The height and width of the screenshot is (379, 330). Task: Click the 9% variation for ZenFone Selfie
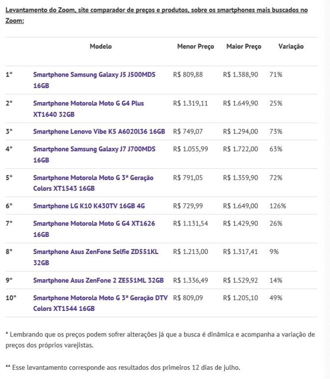(274, 252)
